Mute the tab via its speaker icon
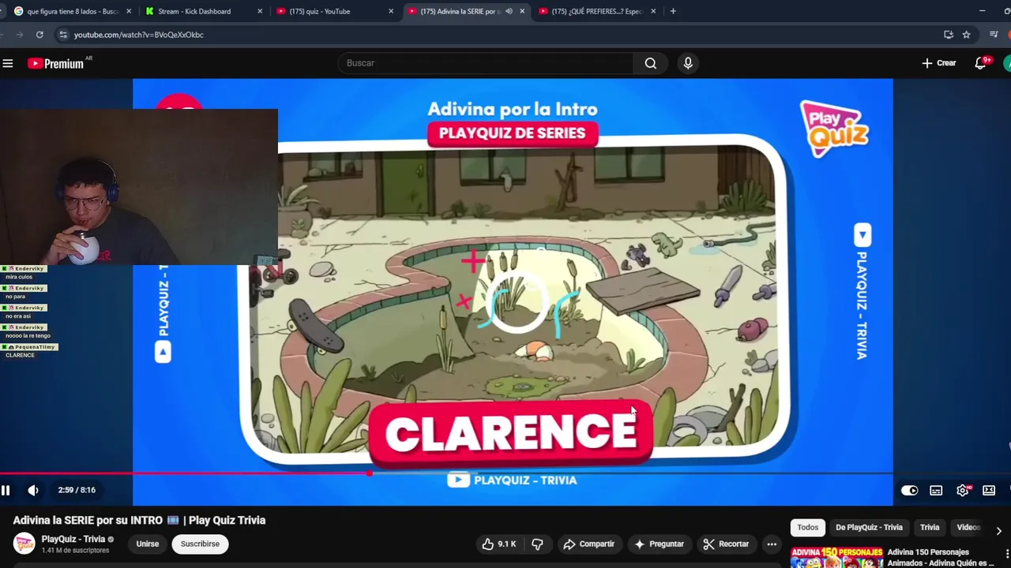1011x568 pixels. pos(509,11)
